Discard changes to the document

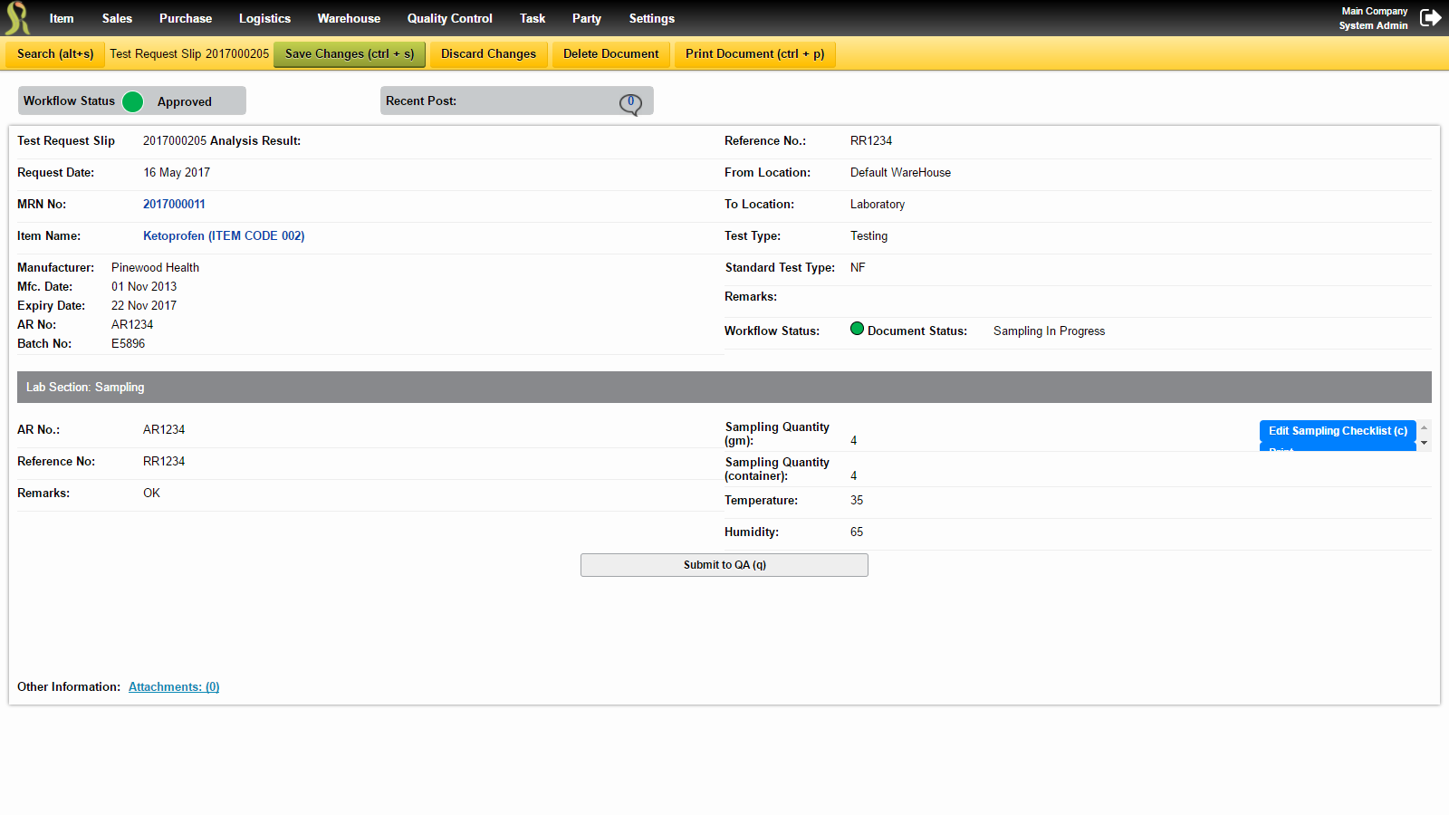[x=488, y=53]
